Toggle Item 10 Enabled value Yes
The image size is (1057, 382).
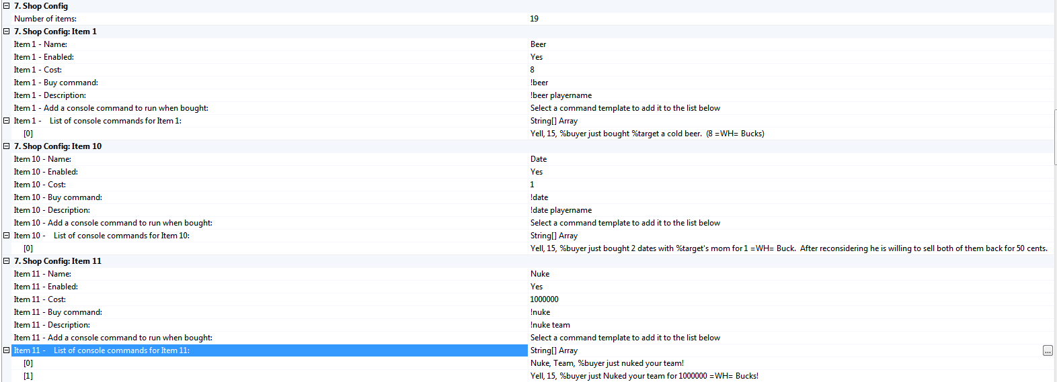[x=537, y=172]
